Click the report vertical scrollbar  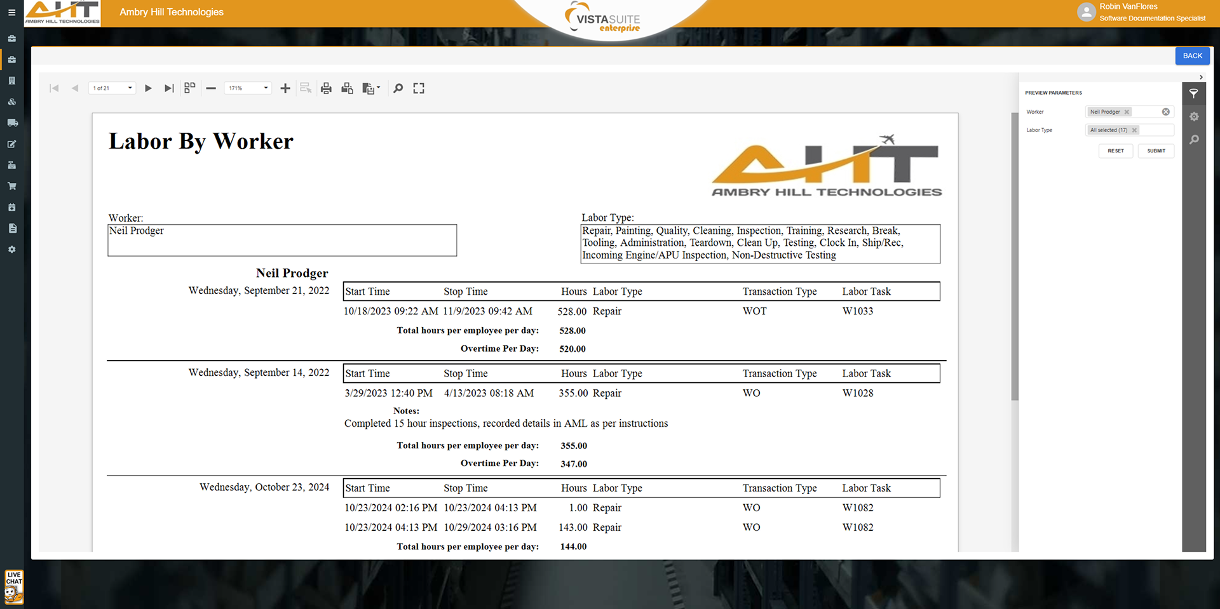point(1015,254)
